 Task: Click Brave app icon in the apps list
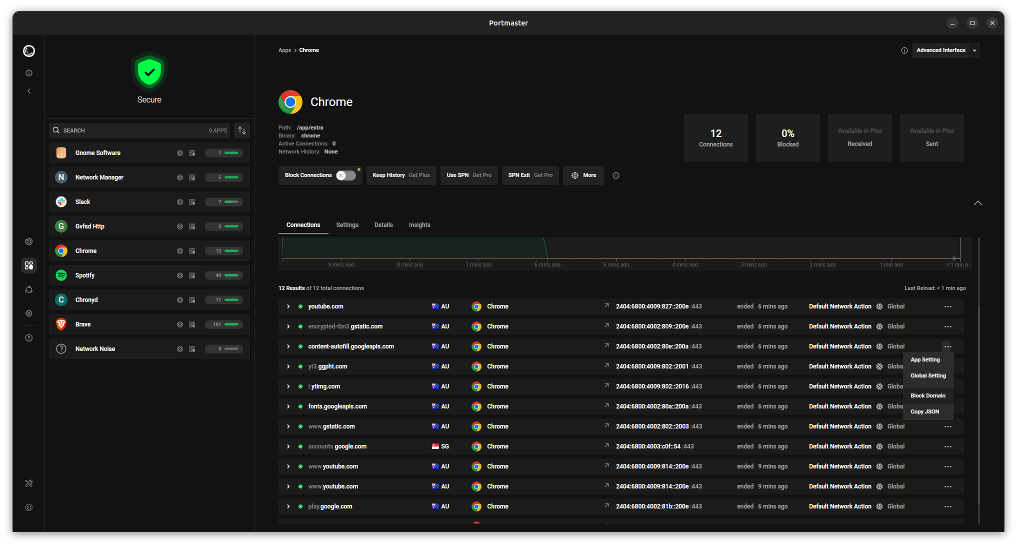pos(61,324)
